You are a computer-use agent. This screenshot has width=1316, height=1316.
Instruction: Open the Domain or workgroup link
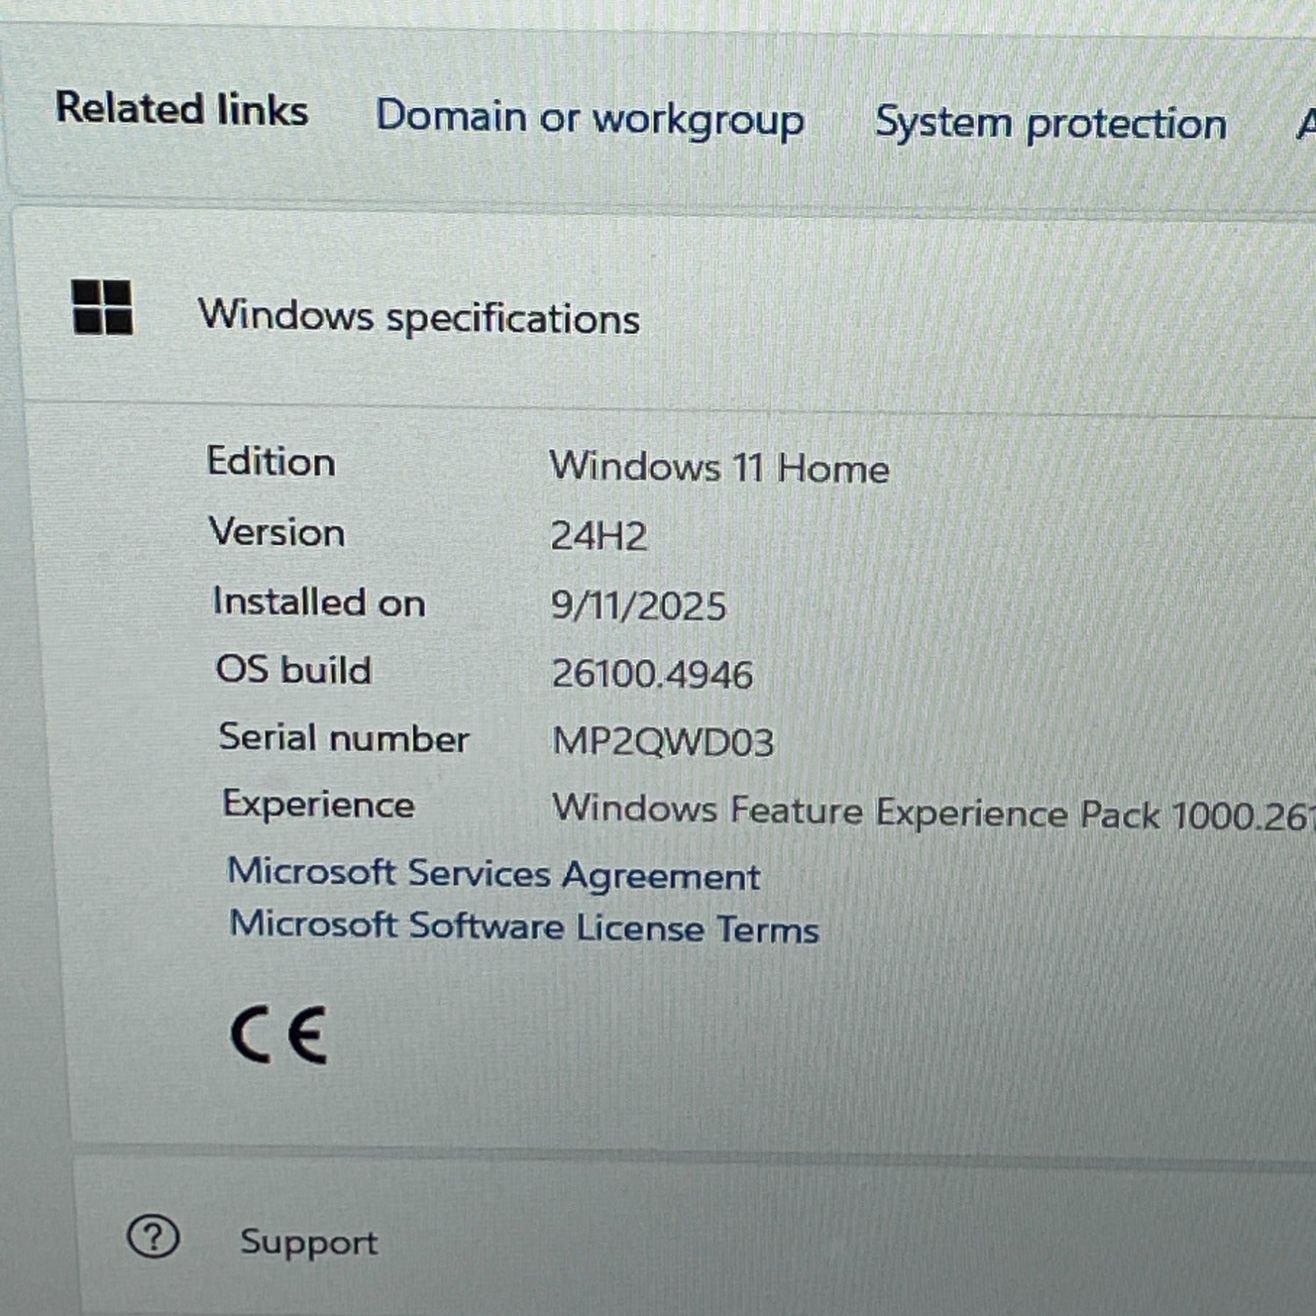(590, 118)
